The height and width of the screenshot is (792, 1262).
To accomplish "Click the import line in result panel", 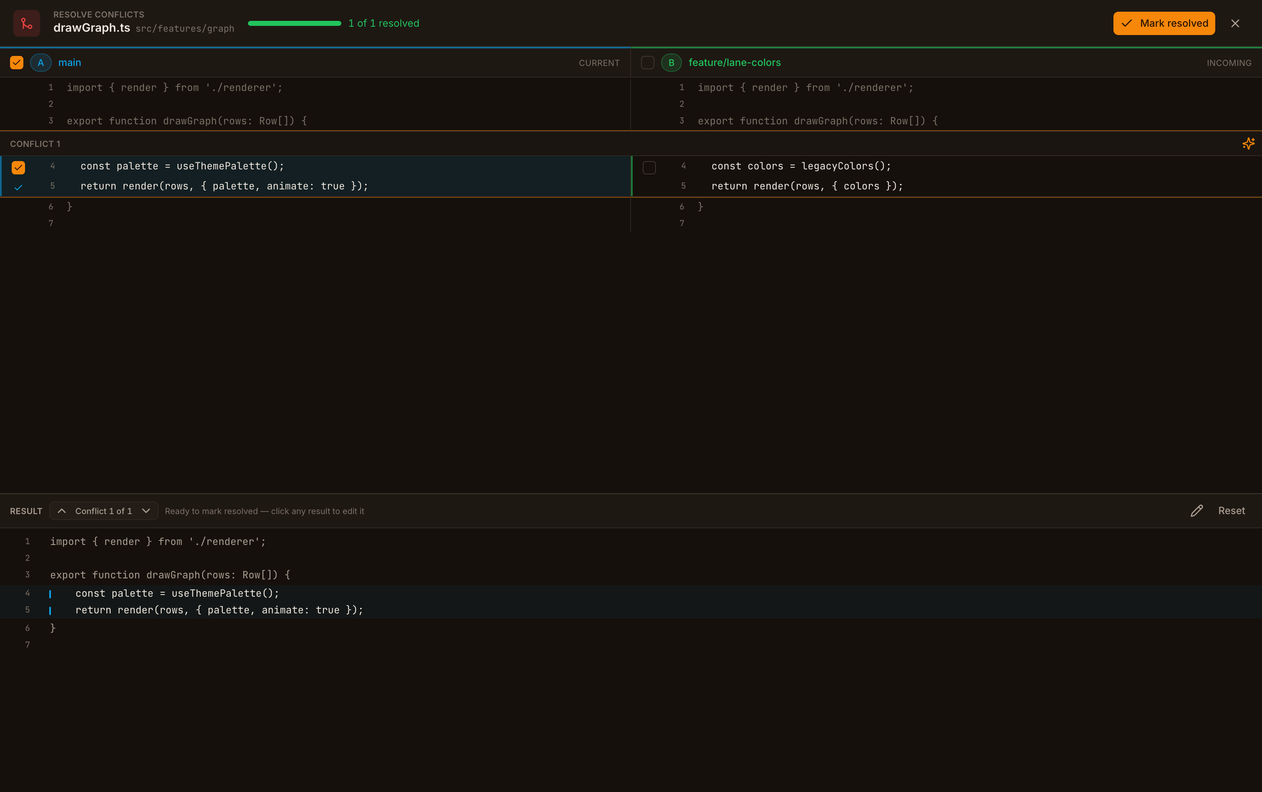I will [x=158, y=542].
